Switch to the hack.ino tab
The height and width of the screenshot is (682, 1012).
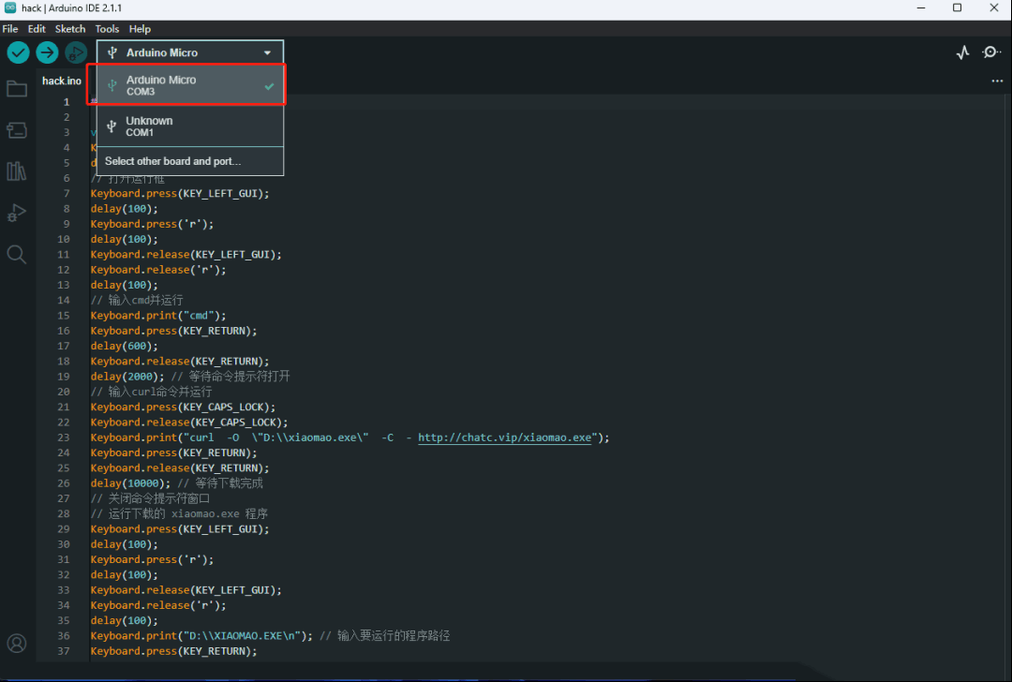click(62, 81)
